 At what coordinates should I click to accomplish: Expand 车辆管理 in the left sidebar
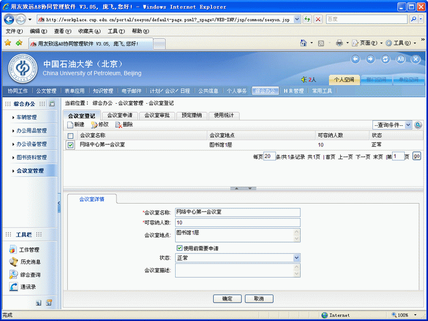(x=26, y=117)
